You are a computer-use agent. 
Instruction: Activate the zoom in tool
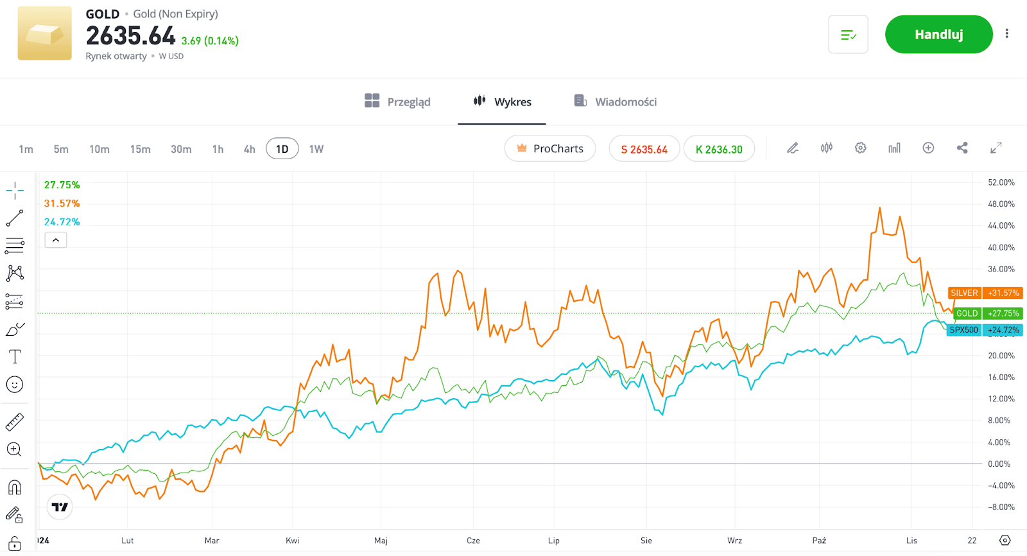[x=15, y=449]
